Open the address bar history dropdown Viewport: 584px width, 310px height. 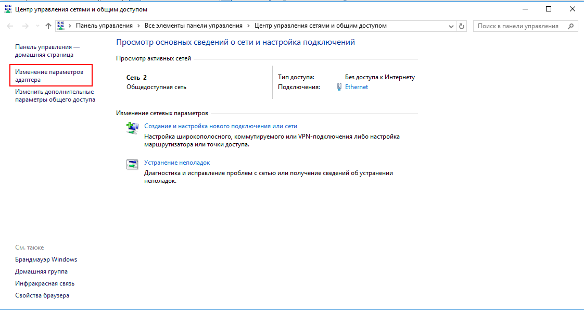pos(451,26)
